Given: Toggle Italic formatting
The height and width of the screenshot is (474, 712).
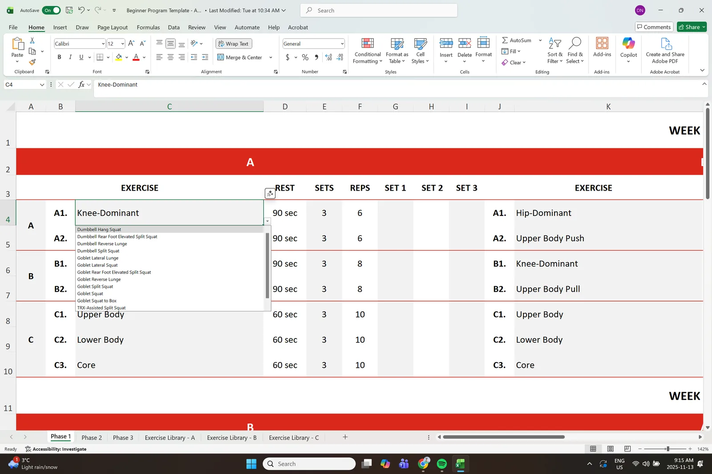Looking at the screenshot, I should click(x=70, y=57).
